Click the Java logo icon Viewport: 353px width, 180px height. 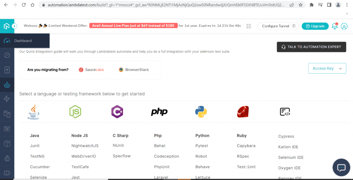click(33, 112)
